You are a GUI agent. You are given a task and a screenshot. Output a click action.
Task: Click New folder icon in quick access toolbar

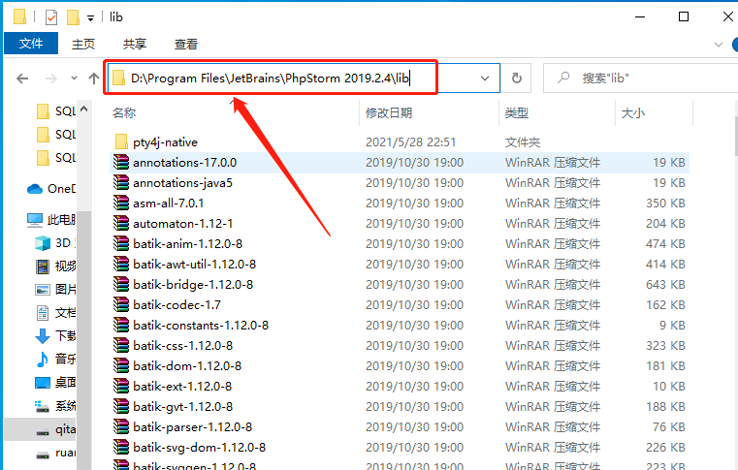pos(73,17)
